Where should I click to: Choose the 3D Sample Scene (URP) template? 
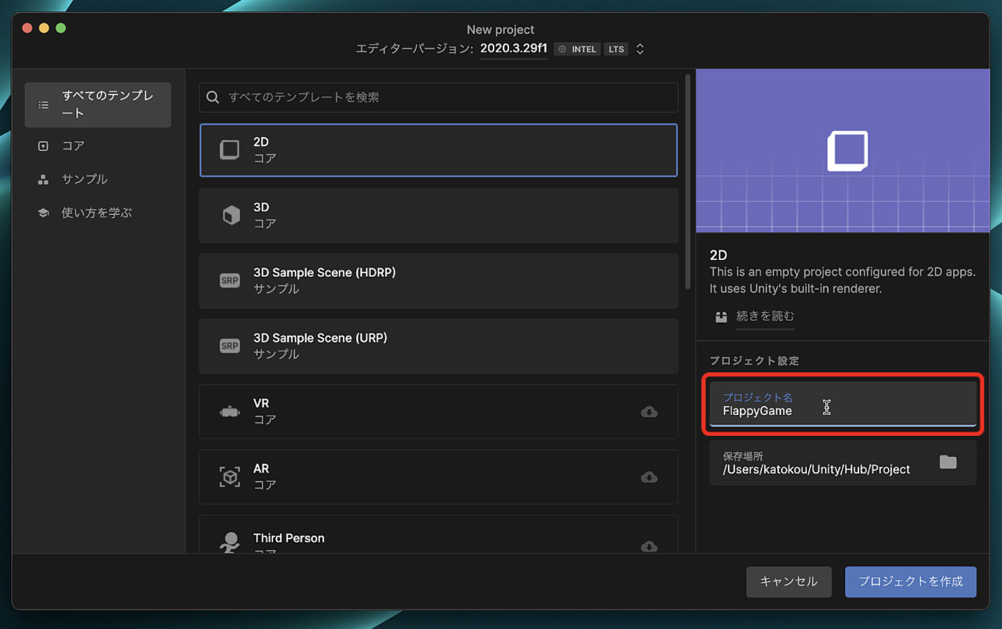click(x=438, y=346)
